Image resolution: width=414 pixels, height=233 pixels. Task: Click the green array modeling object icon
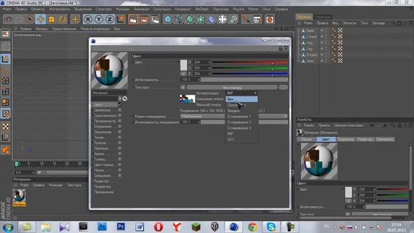point(201,19)
